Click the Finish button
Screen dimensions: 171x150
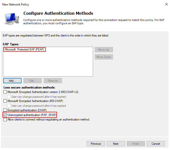(135, 144)
